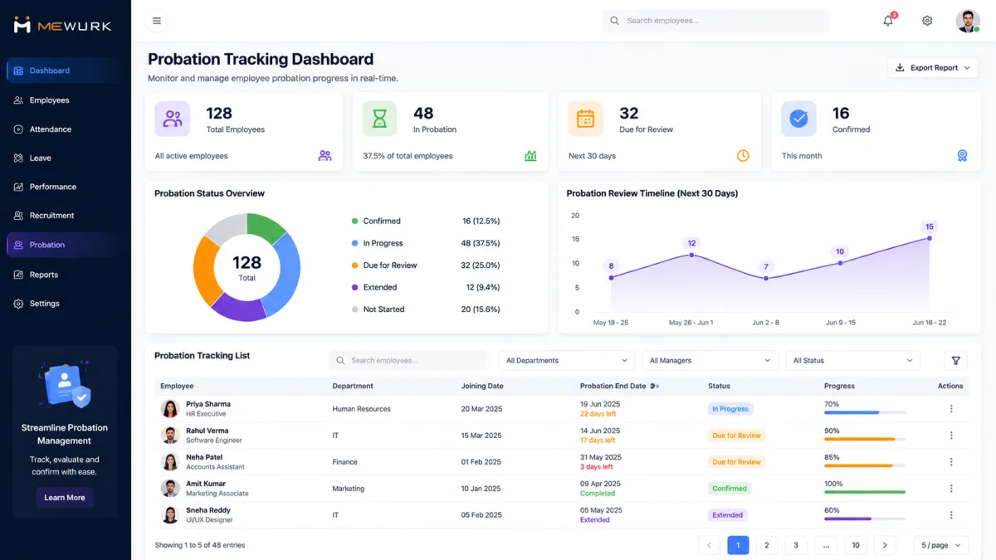Viewport: 996px width, 560px height.
Task: Open Settings in the sidebar
Action: [x=65, y=304]
